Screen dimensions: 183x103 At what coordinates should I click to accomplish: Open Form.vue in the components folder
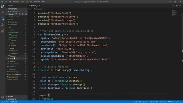(14, 38)
